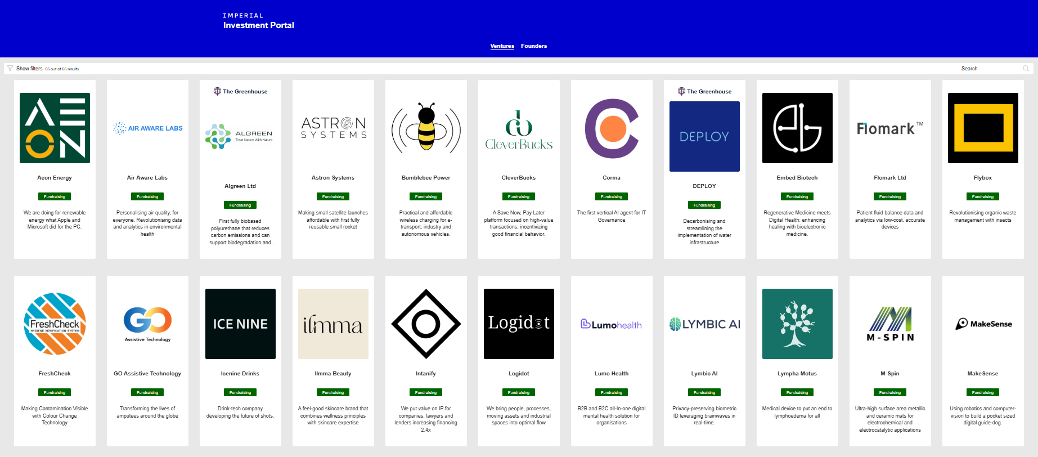Click the Aeon Energy logo
This screenshot has width=1038, height=457.
[x=55, y=128]
